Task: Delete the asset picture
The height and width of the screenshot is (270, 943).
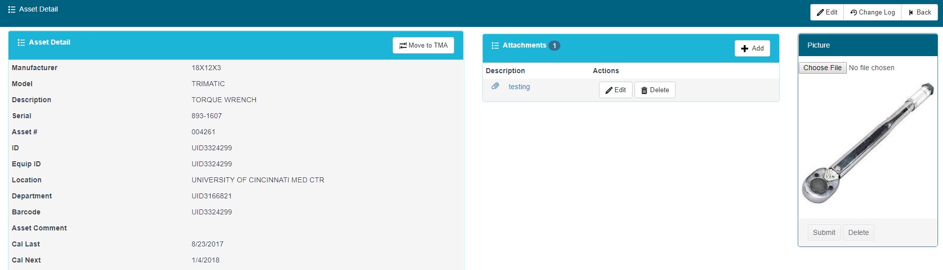Action: point(858,232)
